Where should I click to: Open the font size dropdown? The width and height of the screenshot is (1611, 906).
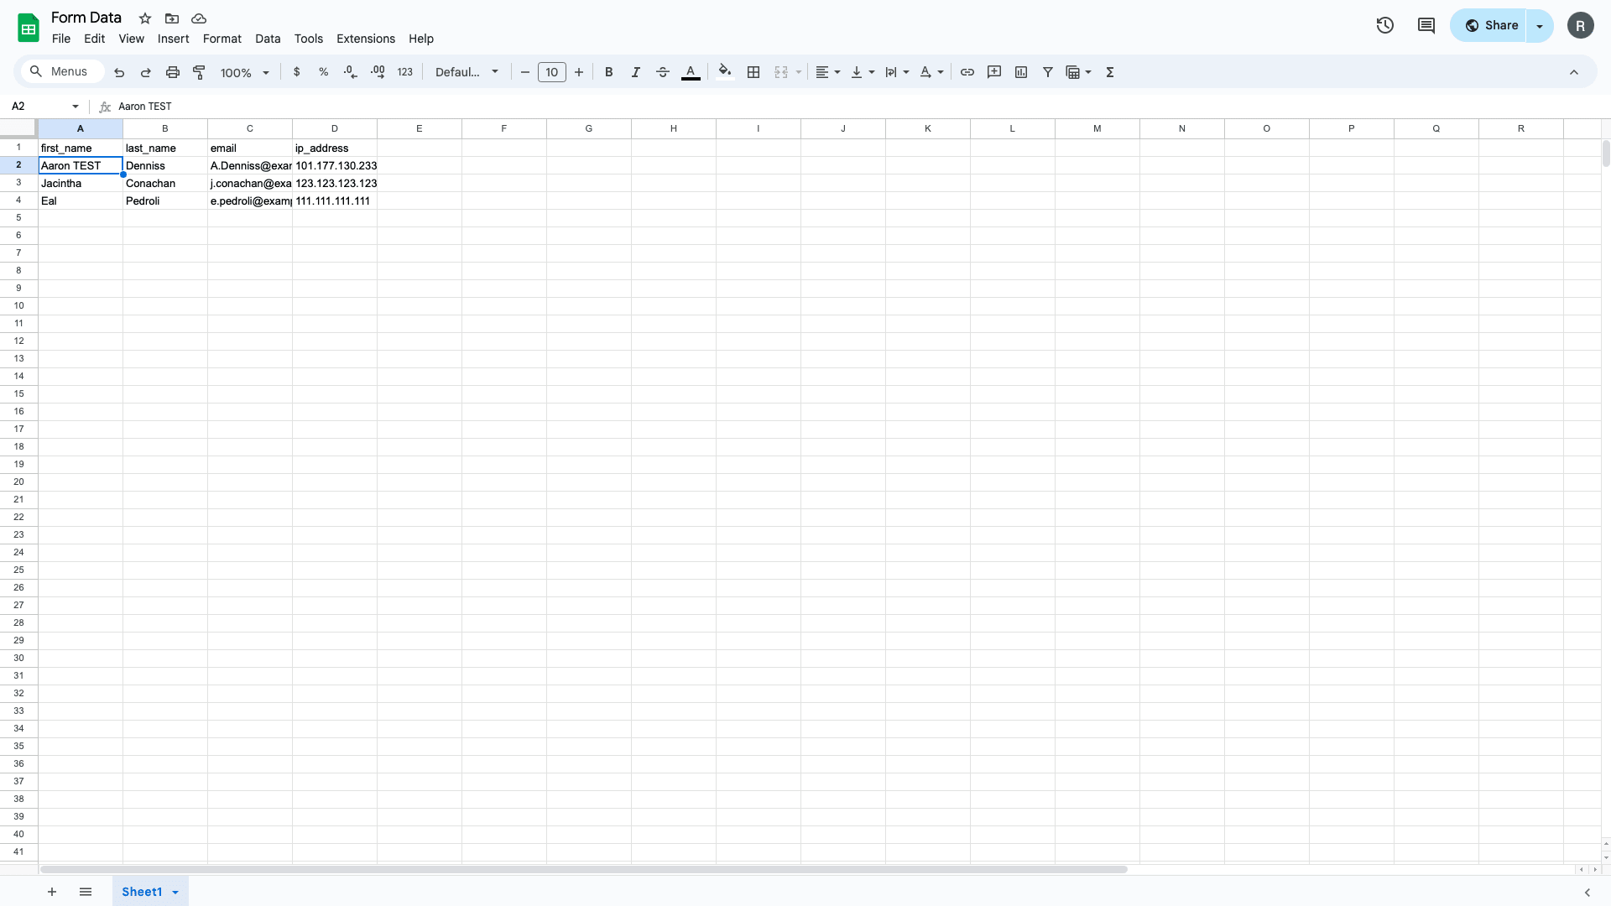click(x=552, y=72)
